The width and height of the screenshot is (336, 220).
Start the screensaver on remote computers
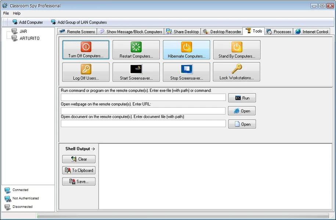(x=136, y=72)
